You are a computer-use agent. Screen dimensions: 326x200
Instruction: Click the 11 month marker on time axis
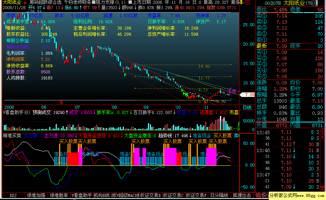[206, 107]
